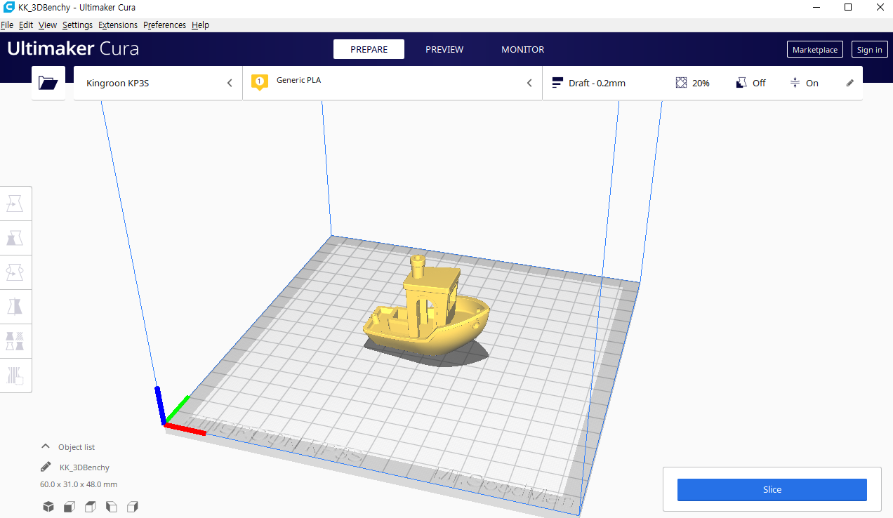The width and height of the screenshot is (893, 518).
Task: Click the Object list label
Action: [x=77, y=447]
